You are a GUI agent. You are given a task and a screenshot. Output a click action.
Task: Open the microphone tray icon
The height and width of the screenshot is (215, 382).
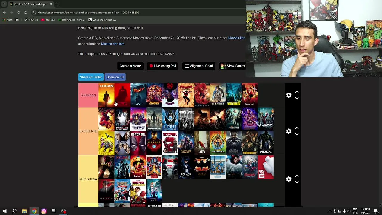344,211
